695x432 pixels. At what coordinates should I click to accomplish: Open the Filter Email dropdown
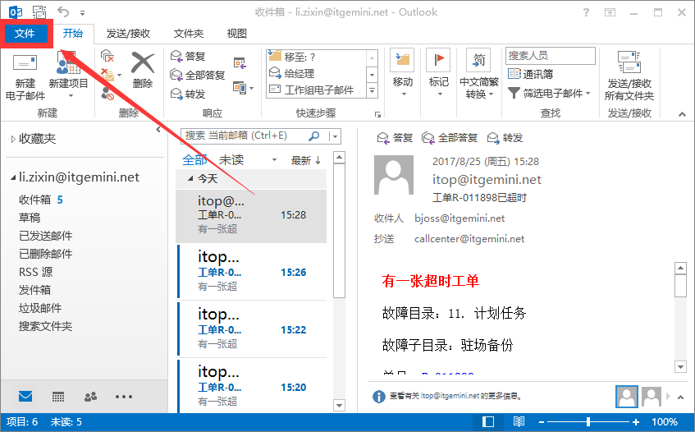(x=549, y=94)
